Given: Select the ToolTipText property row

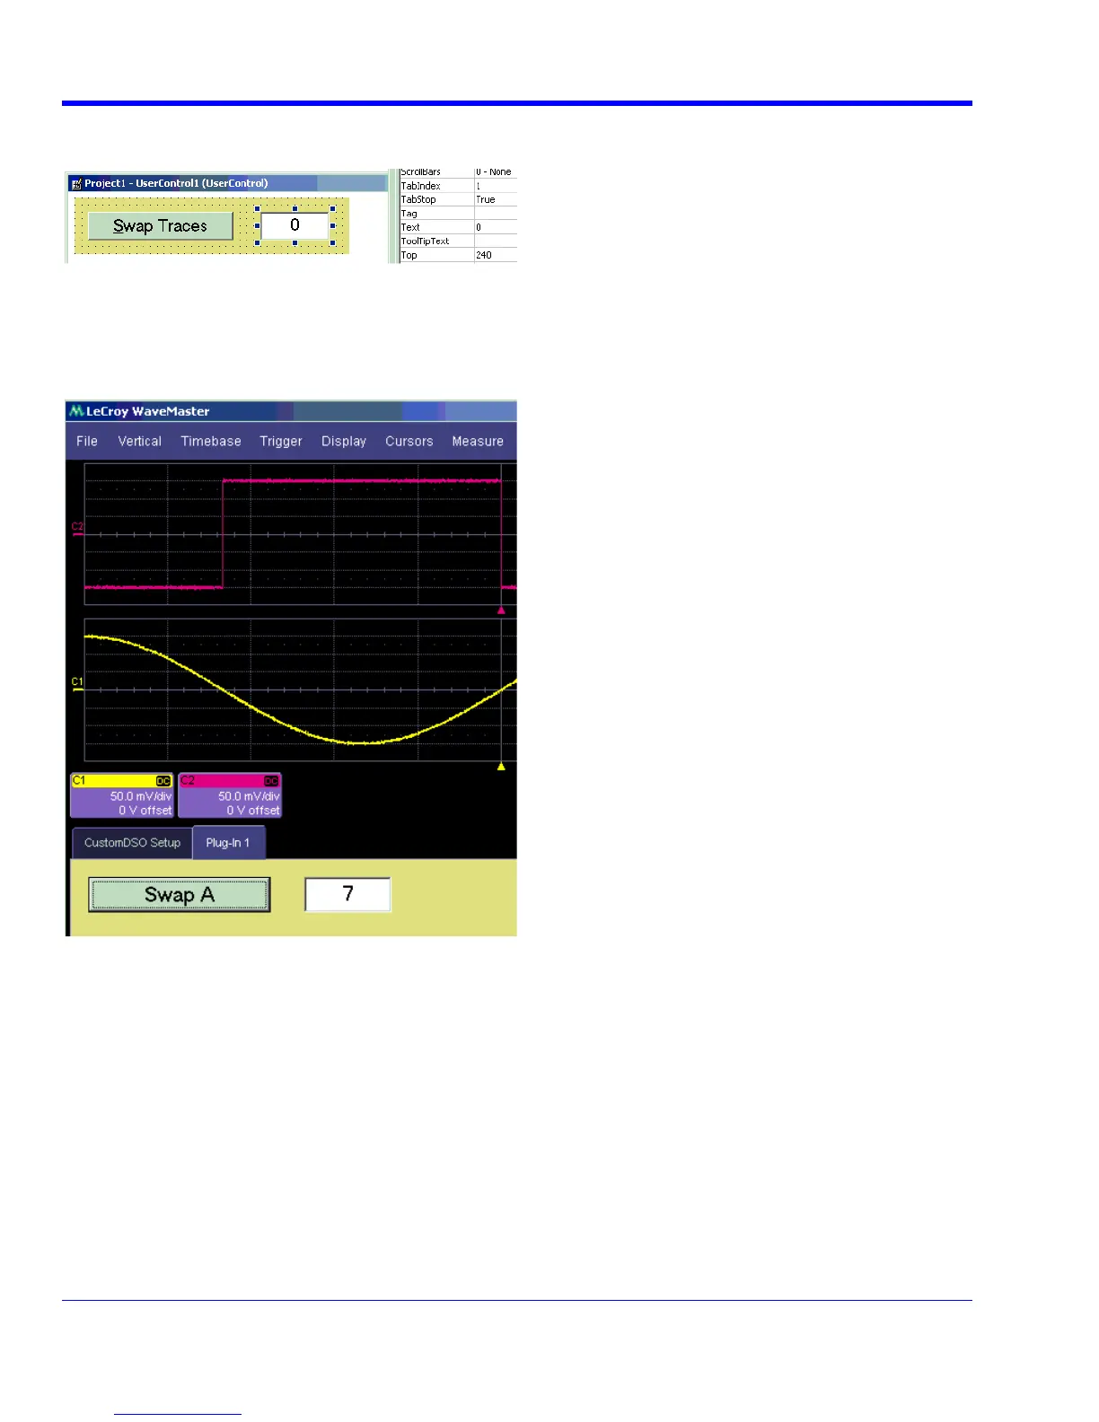Looking at the screenshot, I should pyautogui.click(x=458, y=241).
